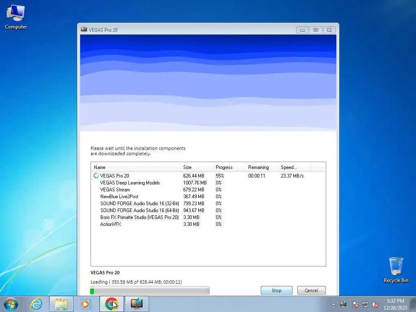Open the clock showing 5:32 PM

tap(395, 304)
